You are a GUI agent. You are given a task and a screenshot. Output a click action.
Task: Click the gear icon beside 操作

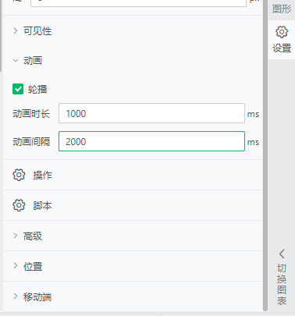pyautogui.click(x=19, y=175)
